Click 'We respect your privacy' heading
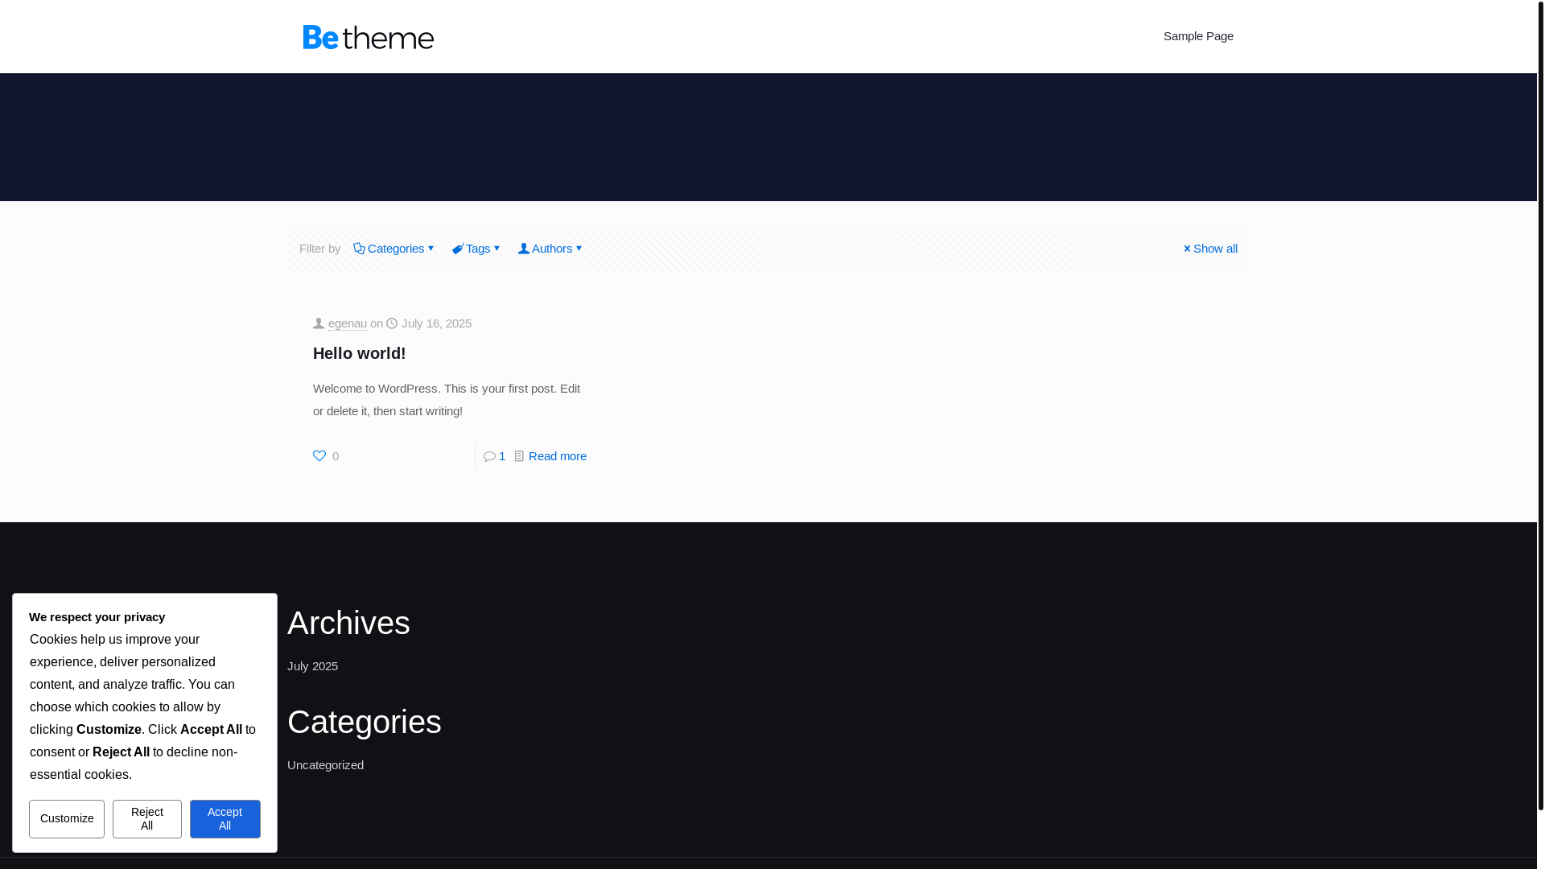 click(97, 617)
